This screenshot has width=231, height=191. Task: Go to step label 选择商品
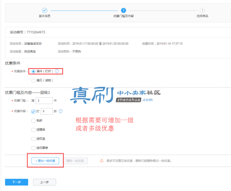pos(202,16)
